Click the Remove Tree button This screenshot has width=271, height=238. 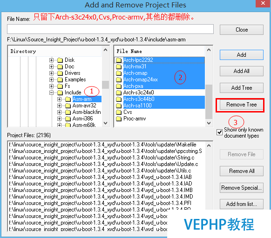click(x=242, y=105)
